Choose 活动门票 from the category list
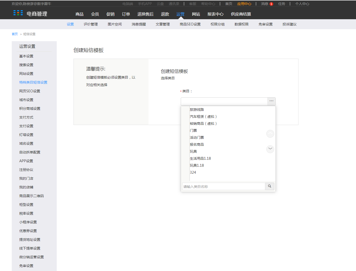This screenshot has width=356, height=271. pyautogui.click(x=197, y=137)
